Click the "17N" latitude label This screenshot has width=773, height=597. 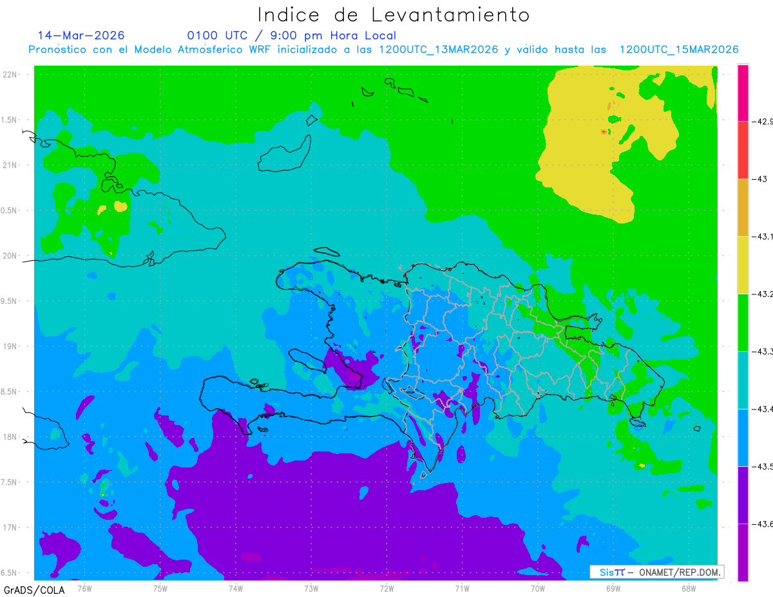point(9,527)
